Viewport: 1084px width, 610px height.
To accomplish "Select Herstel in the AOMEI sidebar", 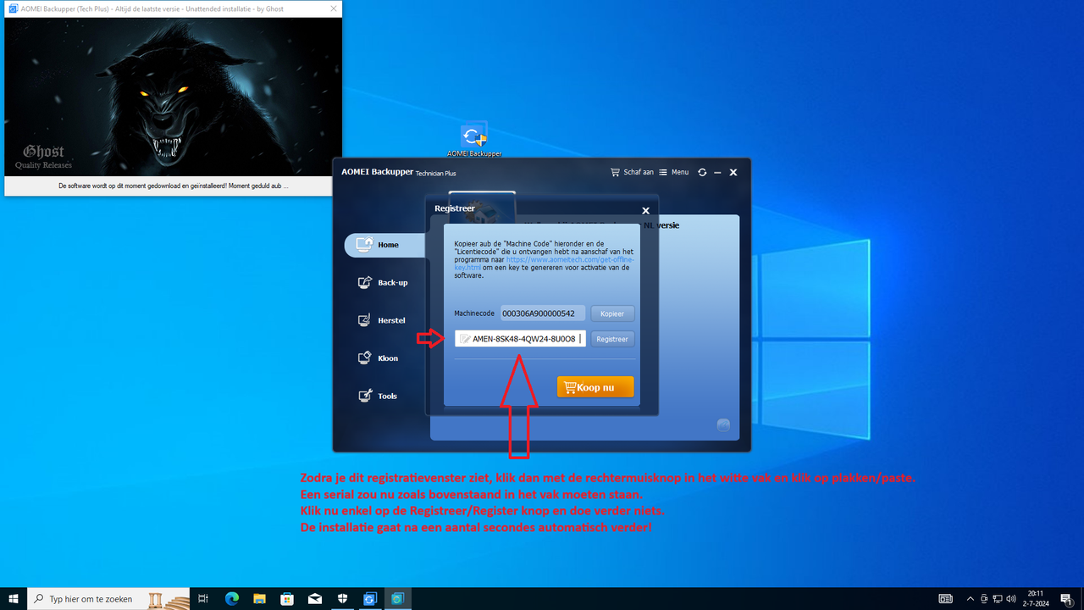I will click(x=381, y=320).
